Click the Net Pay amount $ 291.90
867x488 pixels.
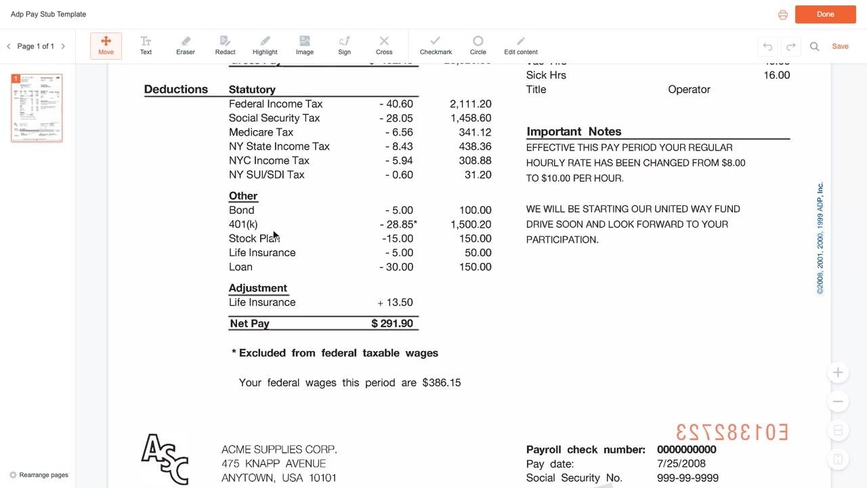pyautogui.click(x=392, y=324)
